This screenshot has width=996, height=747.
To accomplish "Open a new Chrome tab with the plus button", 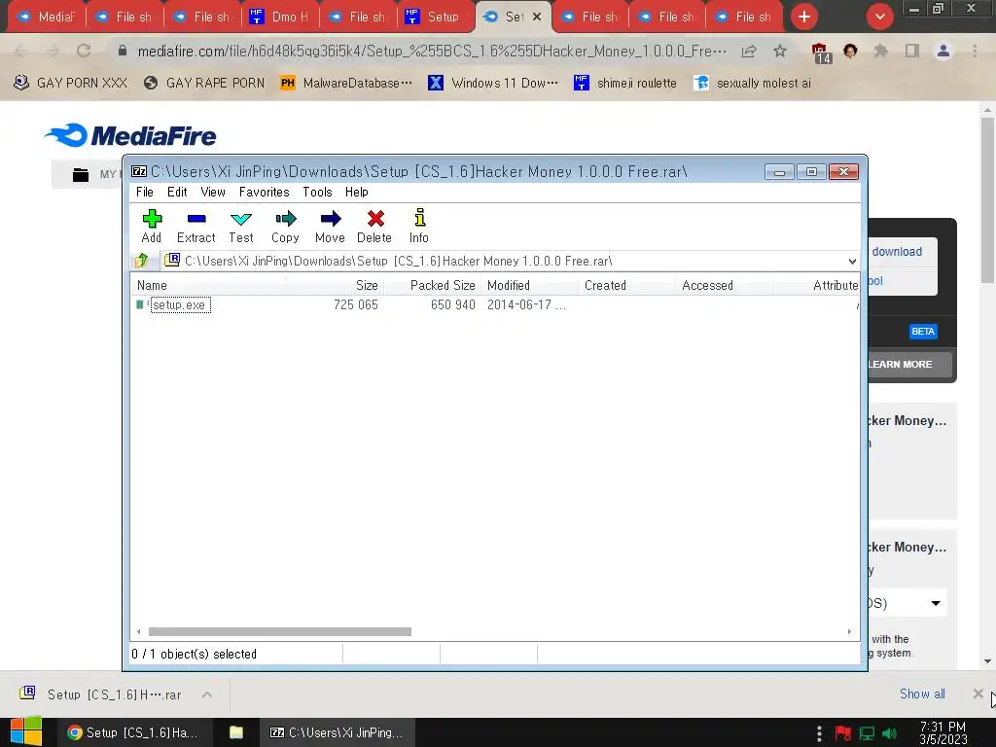I will tap(804, 17).
